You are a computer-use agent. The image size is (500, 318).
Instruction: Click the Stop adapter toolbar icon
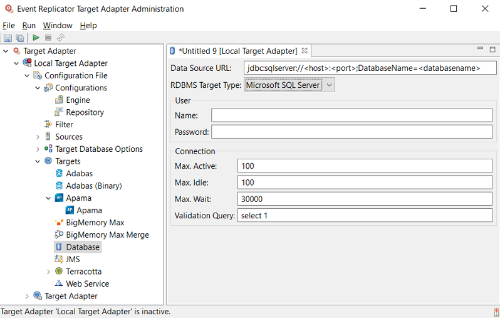click(x=48, y=38)
